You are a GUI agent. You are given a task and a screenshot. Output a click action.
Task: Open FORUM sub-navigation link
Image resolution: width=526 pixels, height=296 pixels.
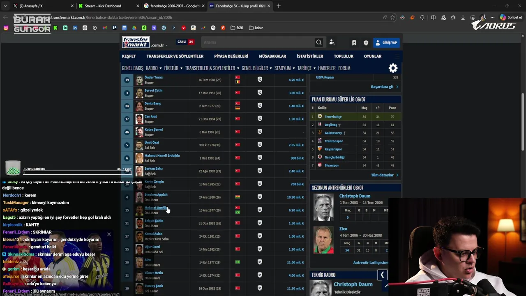pyautogui.click(x=344, y=68)
